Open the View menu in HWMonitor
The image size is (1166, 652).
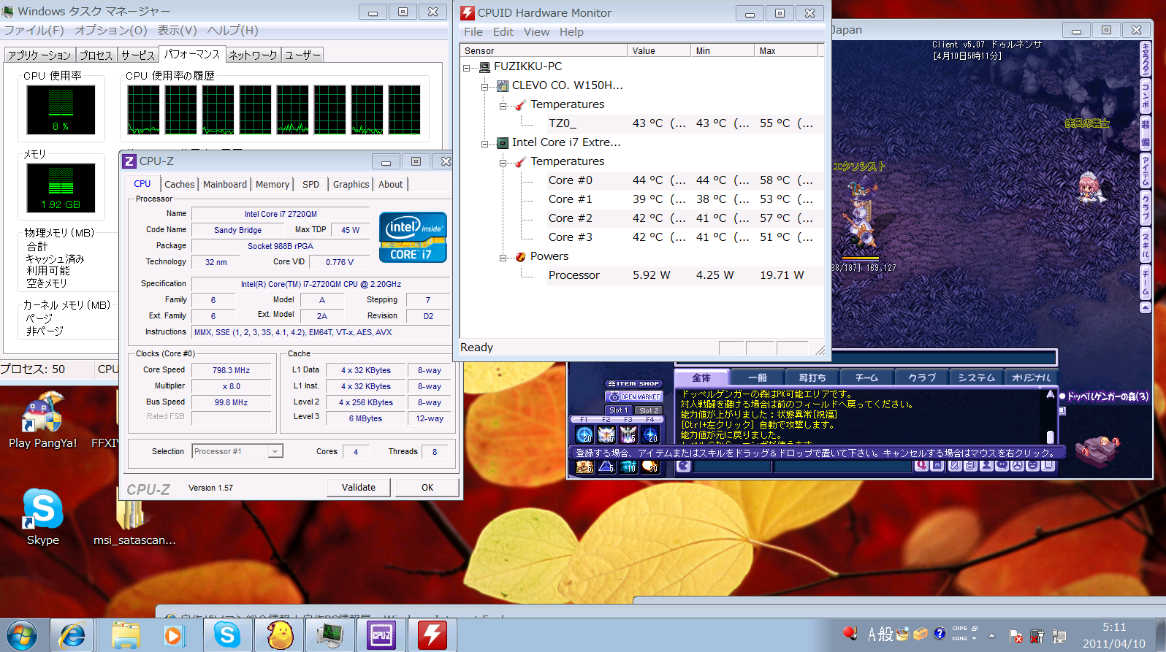coord(536,32)
